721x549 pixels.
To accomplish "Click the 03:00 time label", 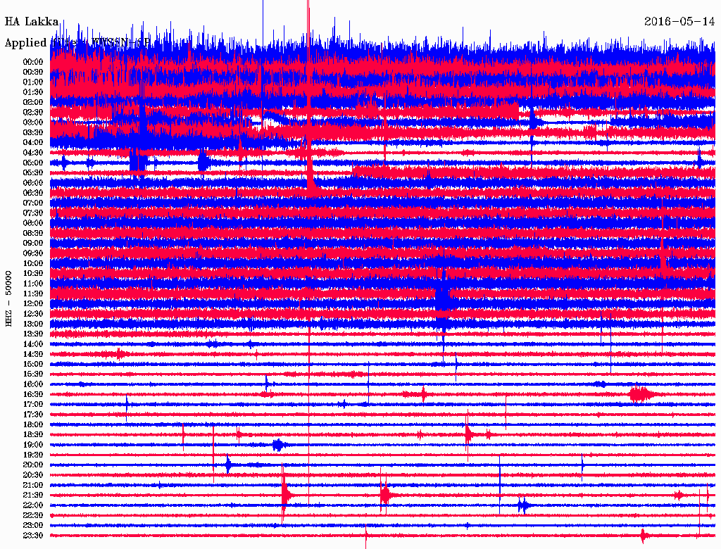I will tap(33, 122).
